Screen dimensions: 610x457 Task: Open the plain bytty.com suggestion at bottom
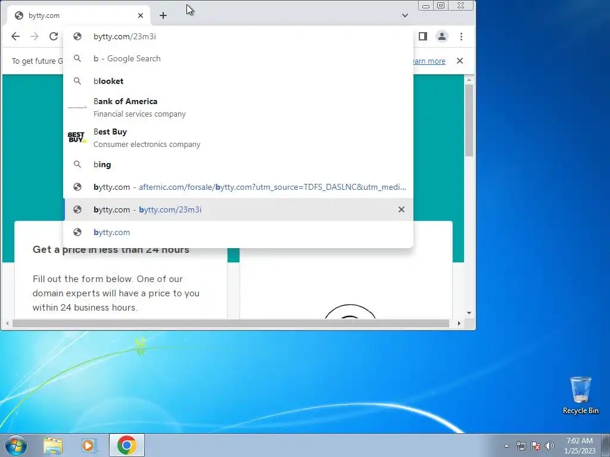(238, 233)
